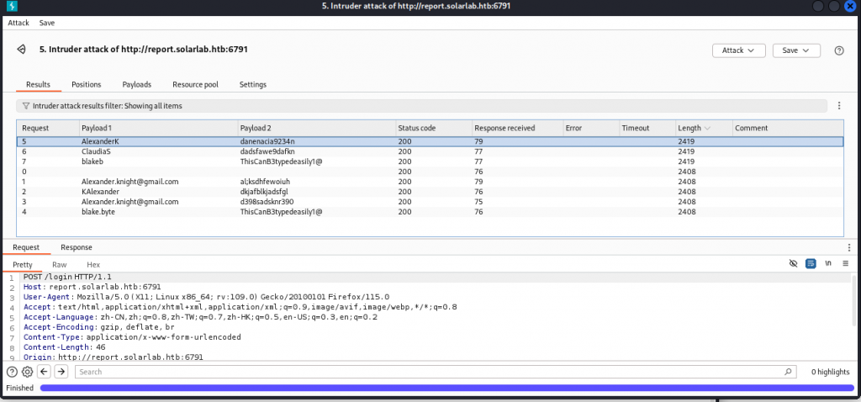Switch to the Payloads tab
The width and height of the screenshot is (861, 402).
point(137,85)
